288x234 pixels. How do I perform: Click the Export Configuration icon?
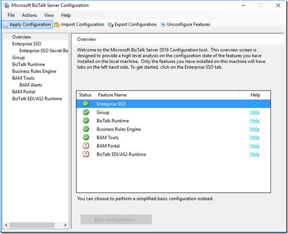tap(110, 24)
